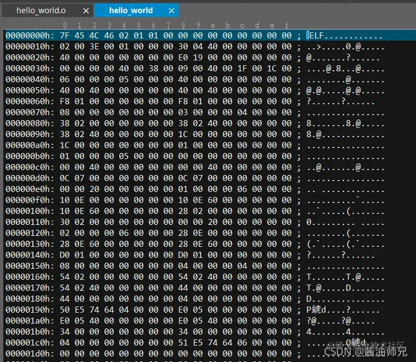Select byte 51 in row 000001c0h

[183, 343]
